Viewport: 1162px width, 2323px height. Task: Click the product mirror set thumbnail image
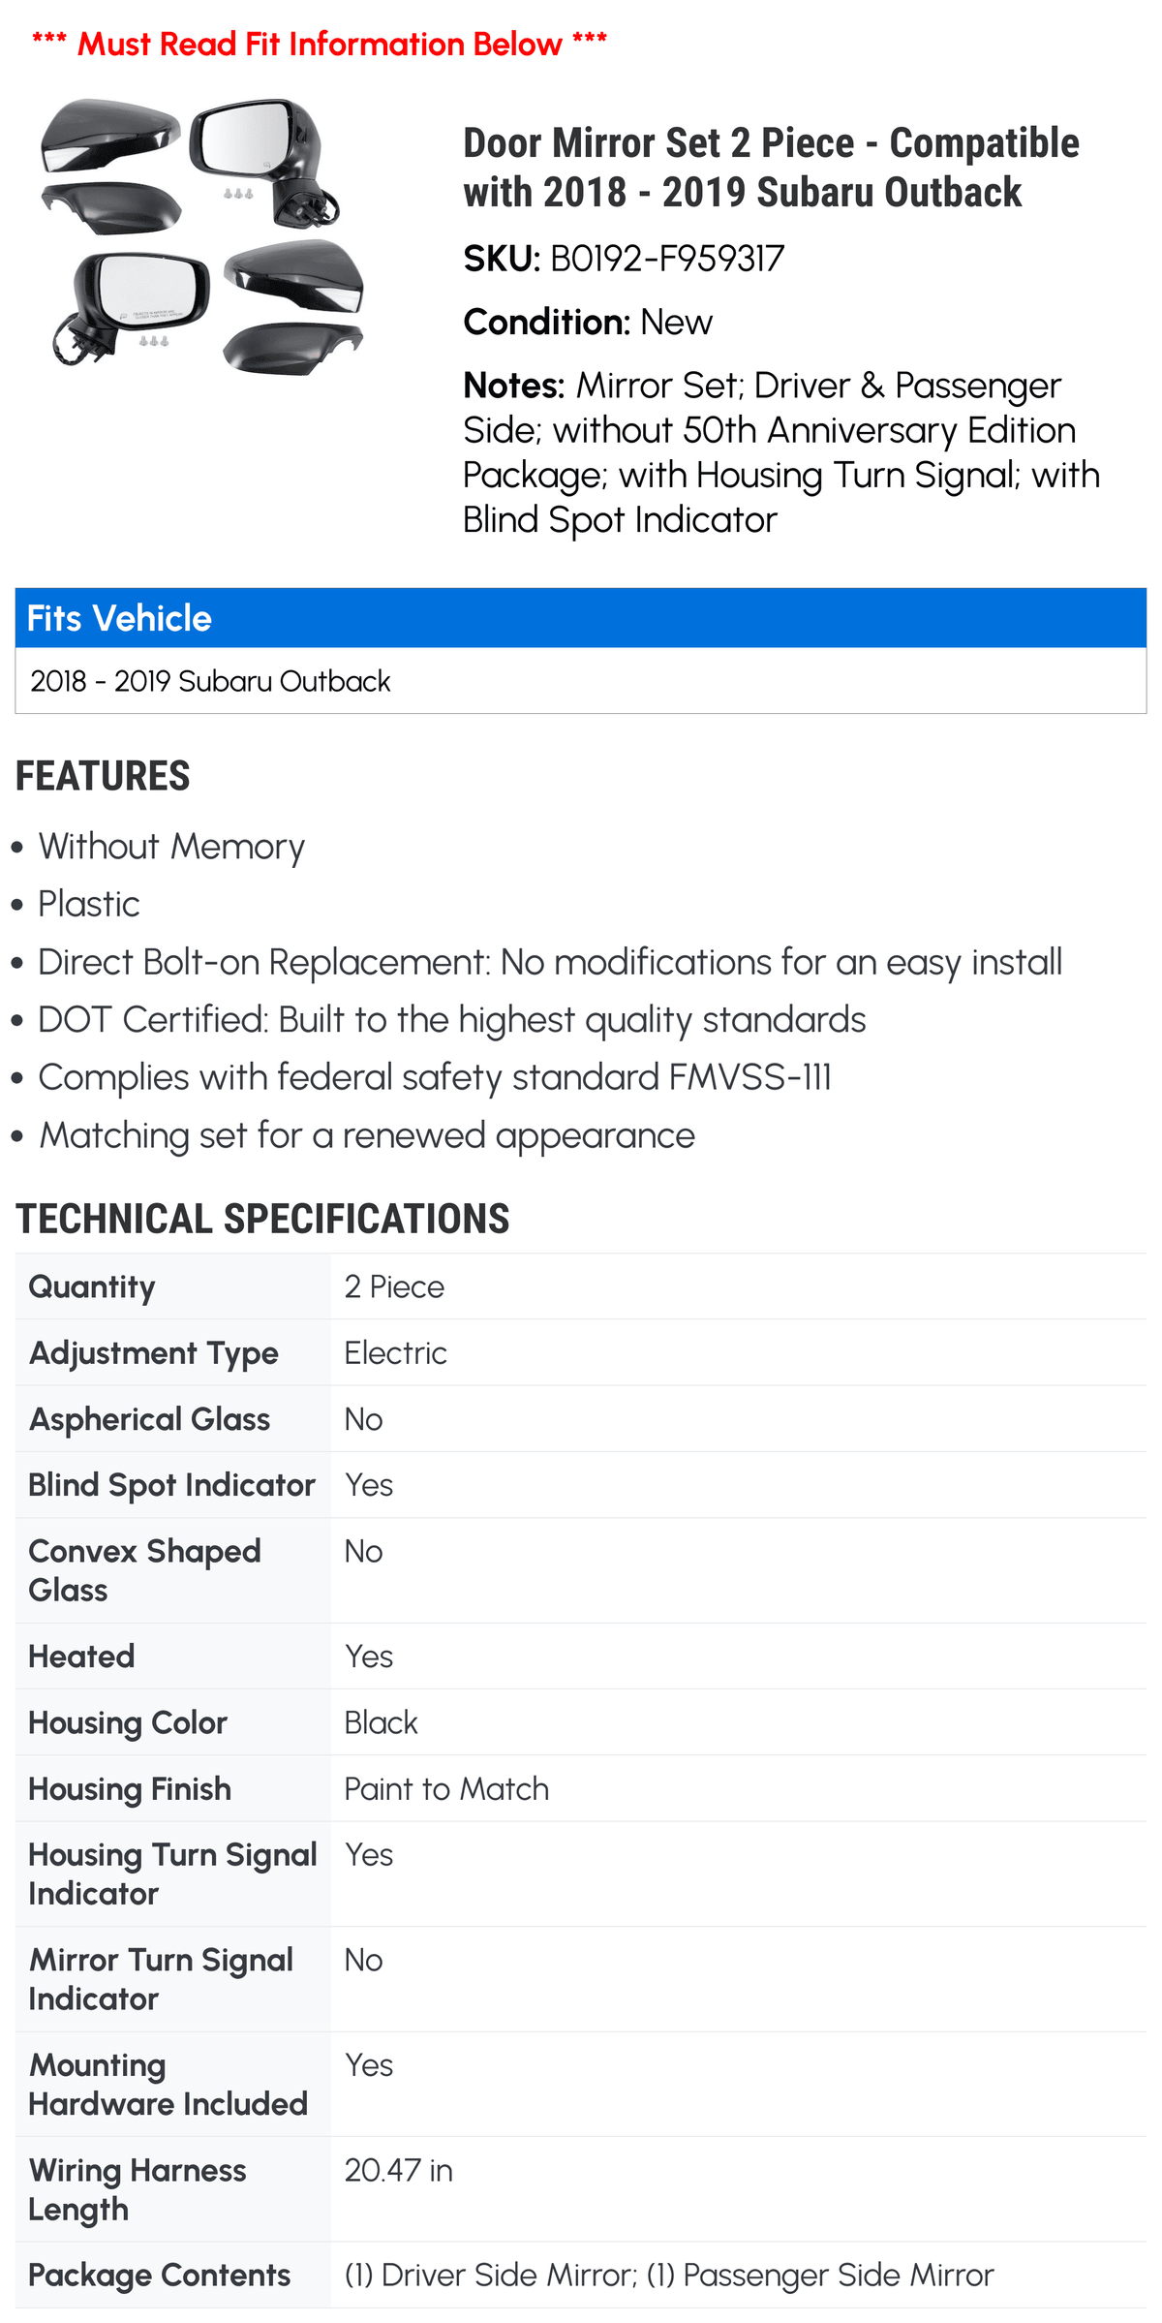coord(204,235)
